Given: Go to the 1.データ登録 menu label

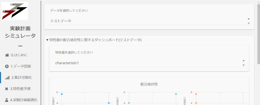Looking at the screenshot, I should (21, 66).
